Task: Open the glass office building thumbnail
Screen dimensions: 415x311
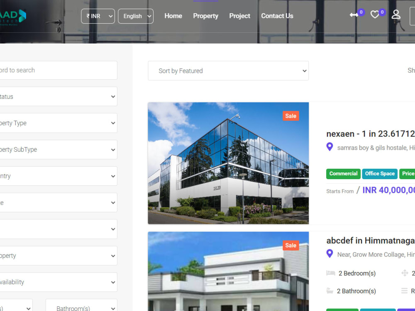Action: tap(228, 163)
